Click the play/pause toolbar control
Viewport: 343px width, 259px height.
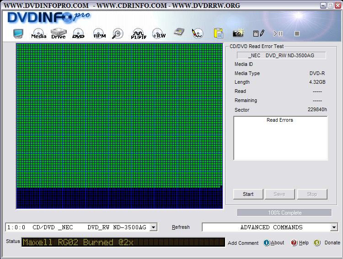coord(278,33)
